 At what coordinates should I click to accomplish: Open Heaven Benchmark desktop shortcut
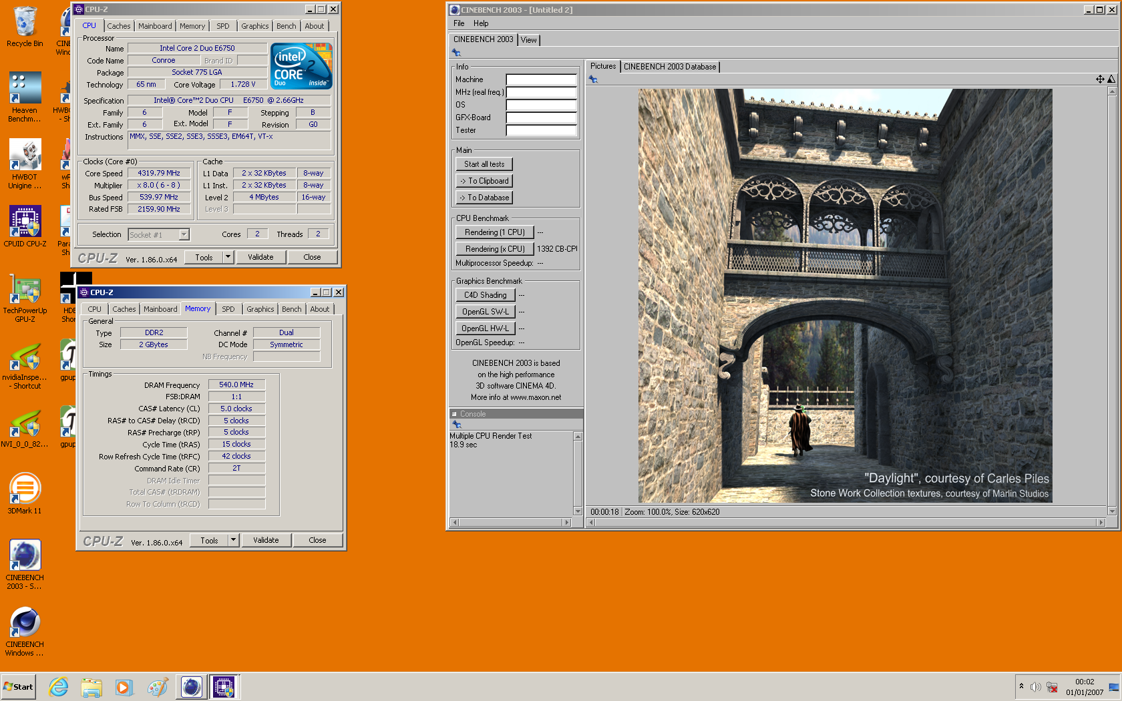(x=25, y=97)
